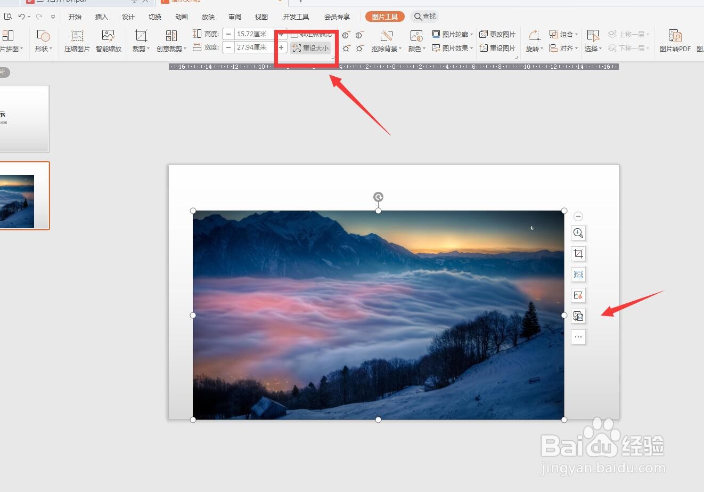Open the 开始 ribbon tab

click(x=75, y=17)
